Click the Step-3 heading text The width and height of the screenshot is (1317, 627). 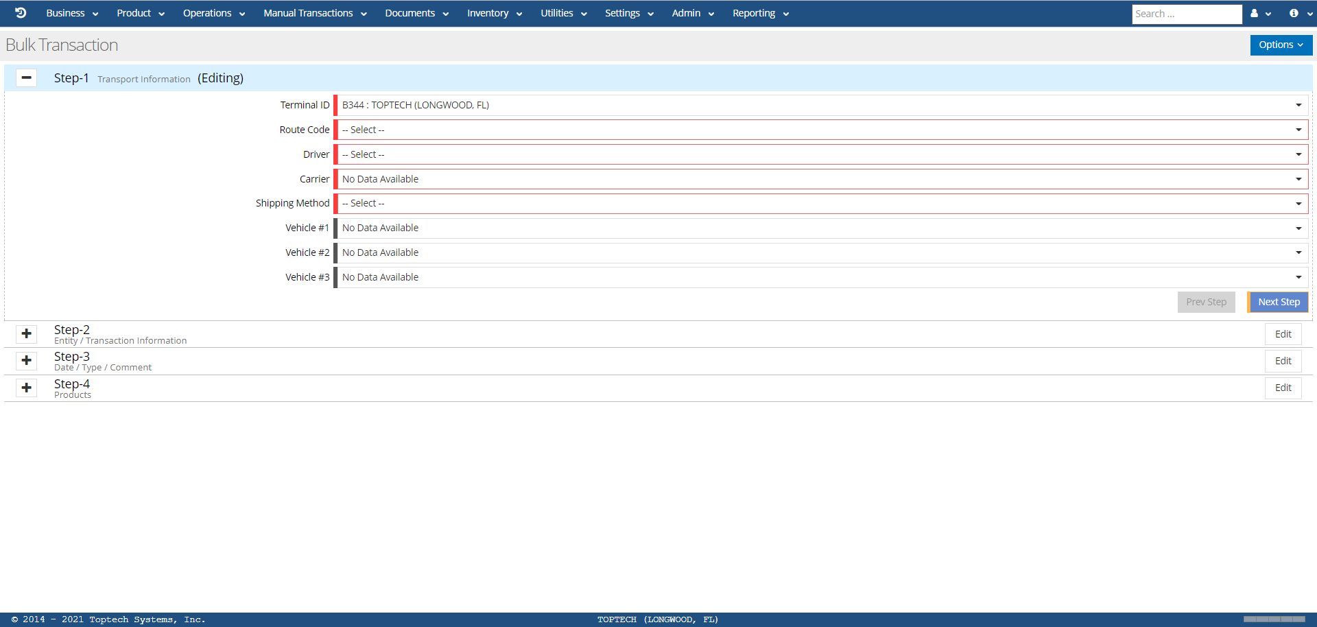(72, 357)
